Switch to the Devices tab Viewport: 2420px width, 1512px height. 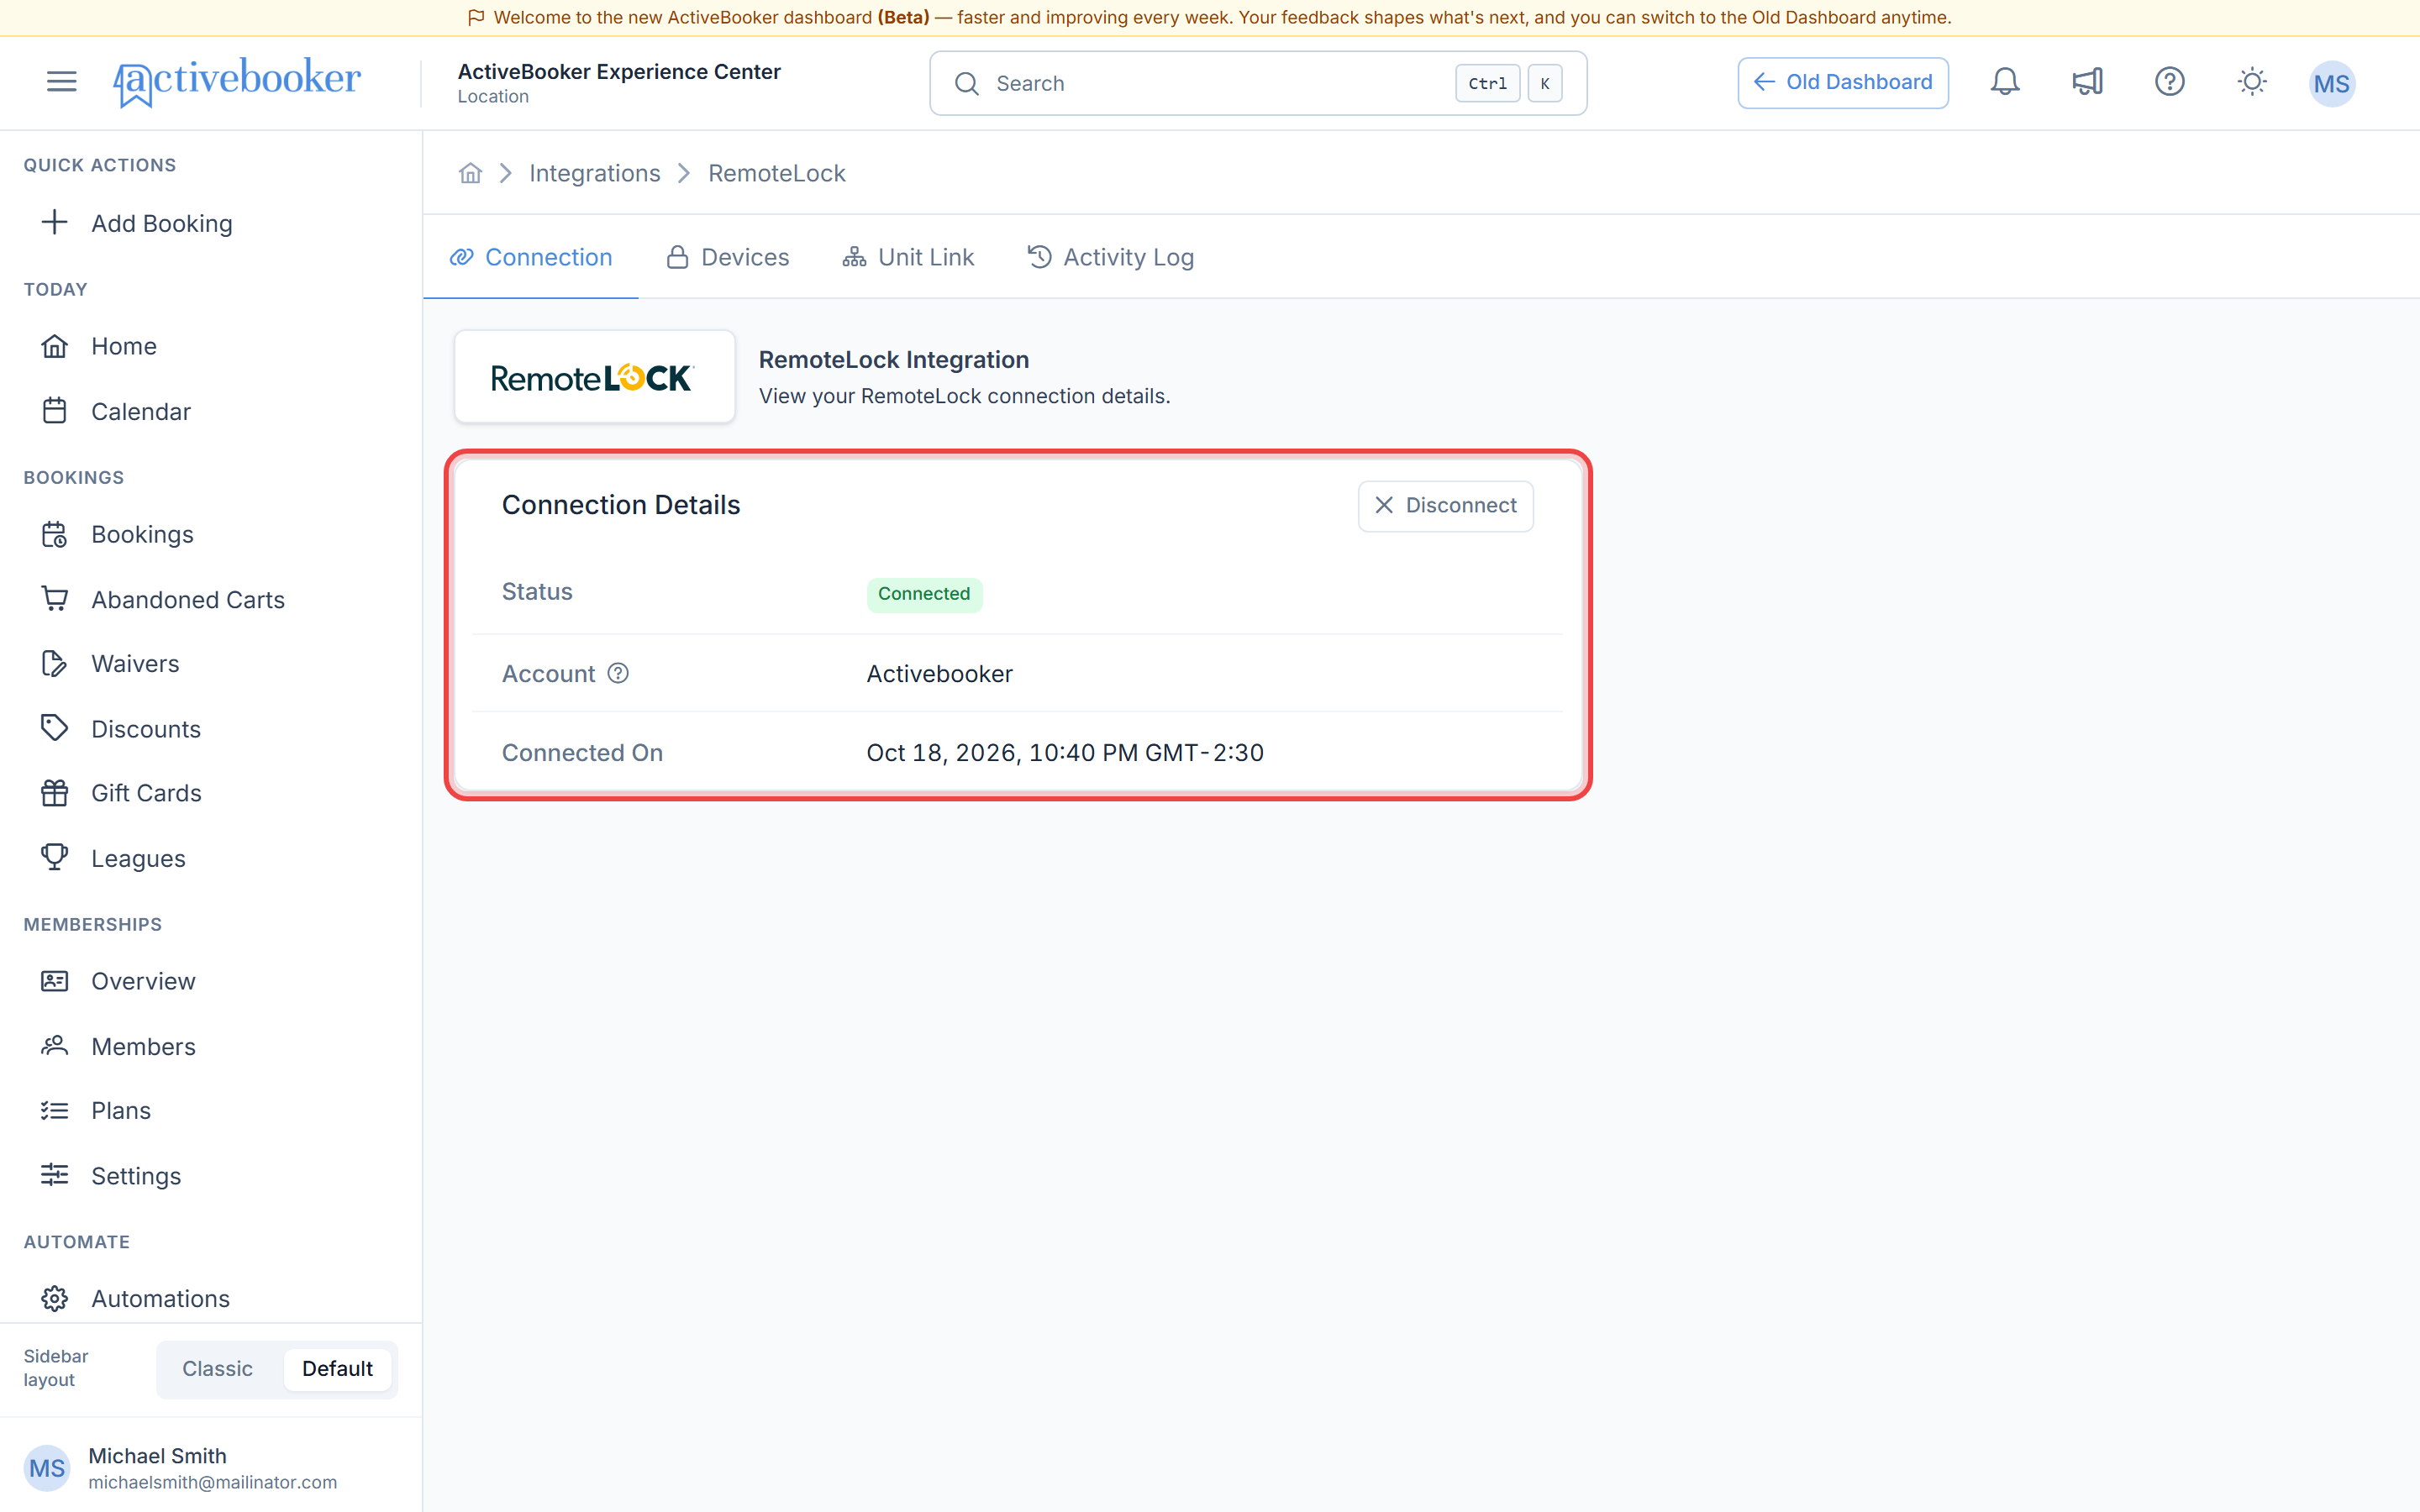pos(727,257)
